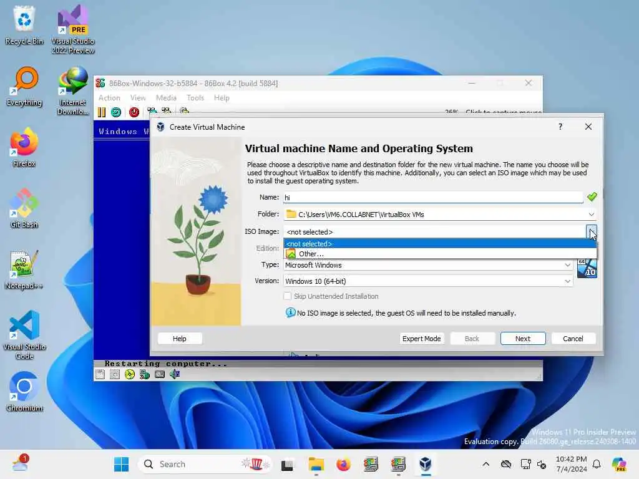The width and height of the screenshot is (639, 479).
Task: Collapse the ISO Image dropdown arrow
Action: [x=592, y=232]
